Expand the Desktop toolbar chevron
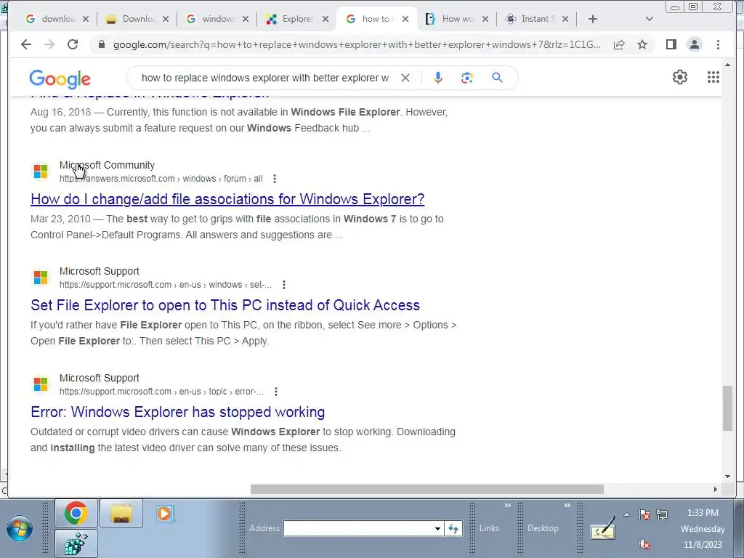Viewport: 744px width, 558px height. pyautogui.click(x=567, y=506)
